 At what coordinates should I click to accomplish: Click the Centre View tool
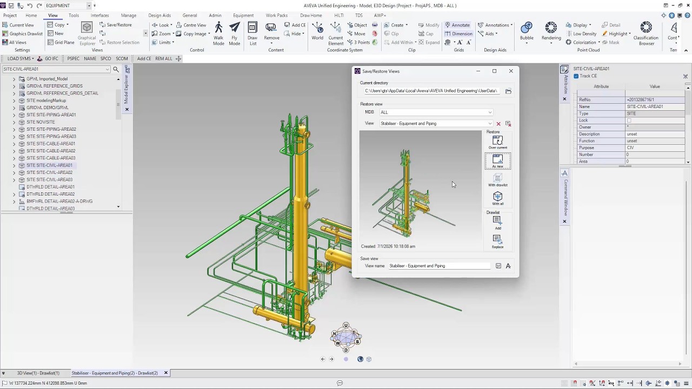(x=190, y=25)
